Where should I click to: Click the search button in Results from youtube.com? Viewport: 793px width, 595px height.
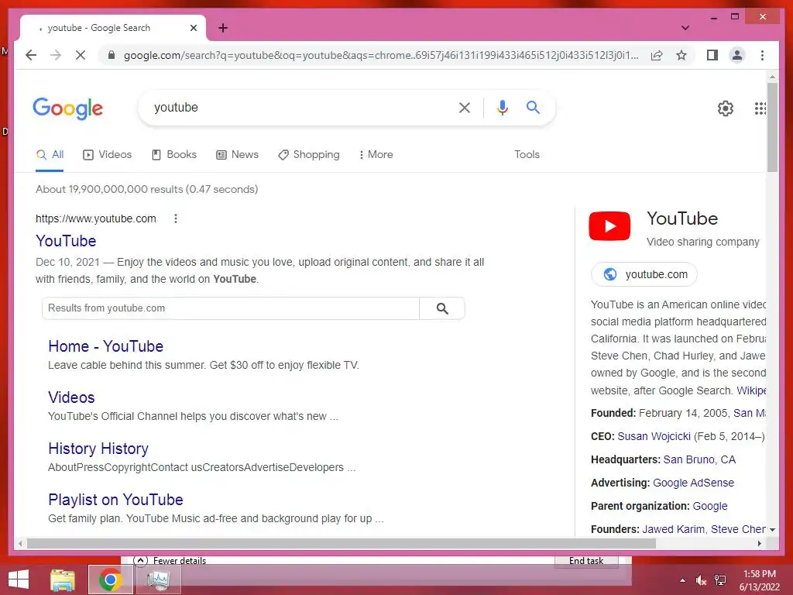[442, 308]
